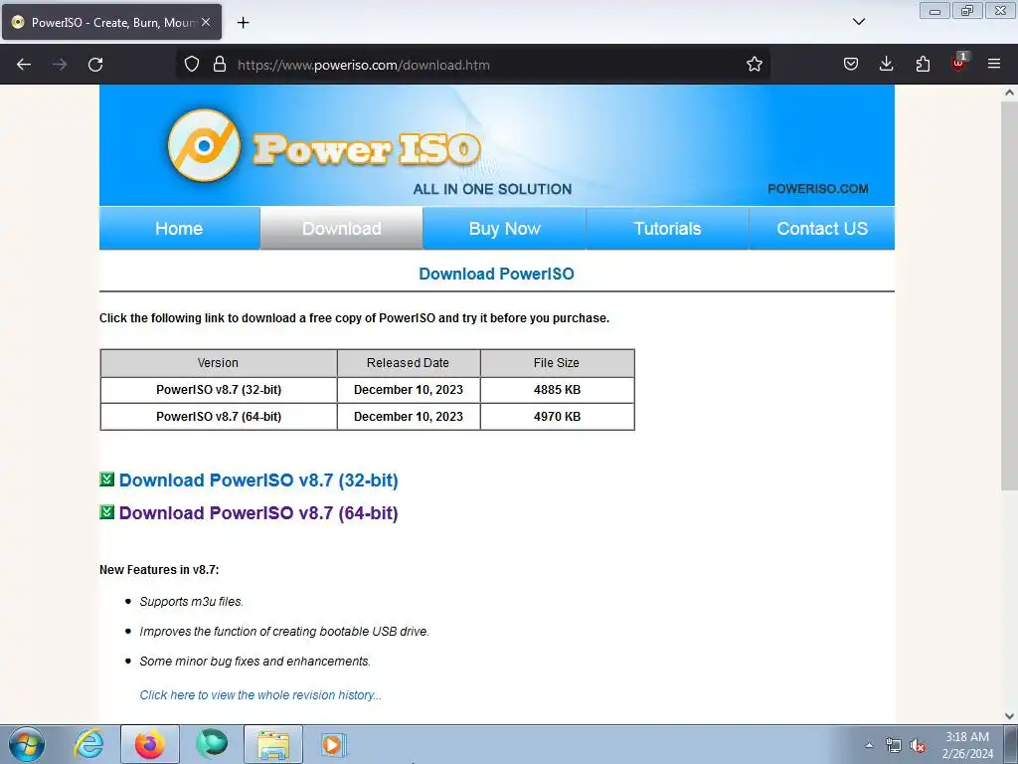Click the Firefox taskbar icon
This screenshot has height=764, width=1018.
[149, 744]
